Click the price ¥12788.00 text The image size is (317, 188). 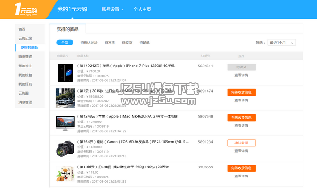(94, 122)
